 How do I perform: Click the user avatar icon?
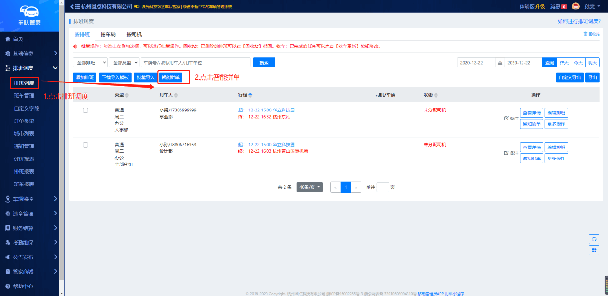575,7
